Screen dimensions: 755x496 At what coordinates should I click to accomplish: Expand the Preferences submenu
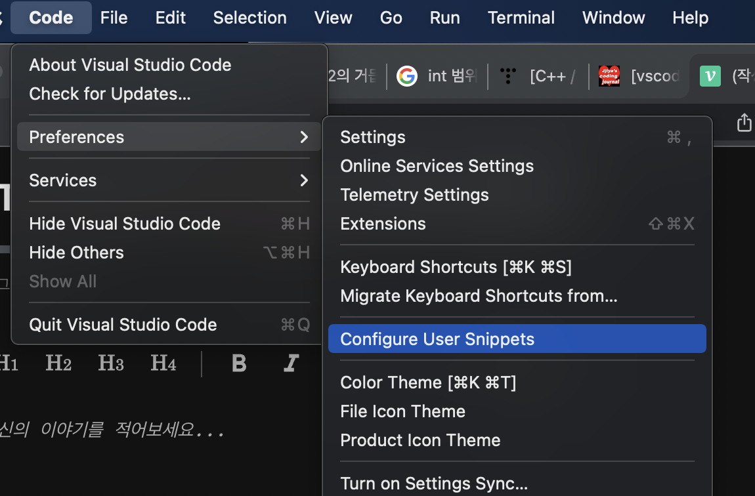77,137
